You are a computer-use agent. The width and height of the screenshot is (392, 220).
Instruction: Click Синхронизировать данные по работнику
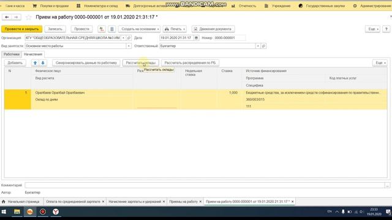click(86, 63)
